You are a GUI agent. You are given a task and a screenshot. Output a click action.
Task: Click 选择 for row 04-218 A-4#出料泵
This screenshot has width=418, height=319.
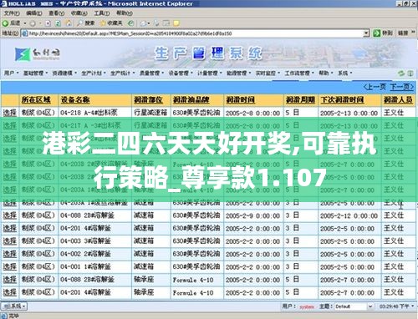(10, 113)
